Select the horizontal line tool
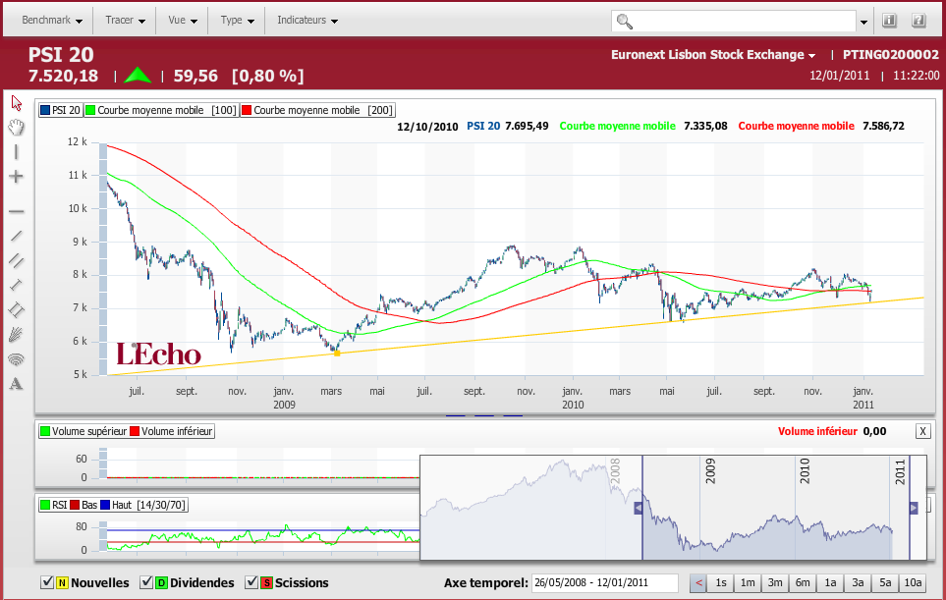Screen dimensions: 946x600 pos(17,212)
